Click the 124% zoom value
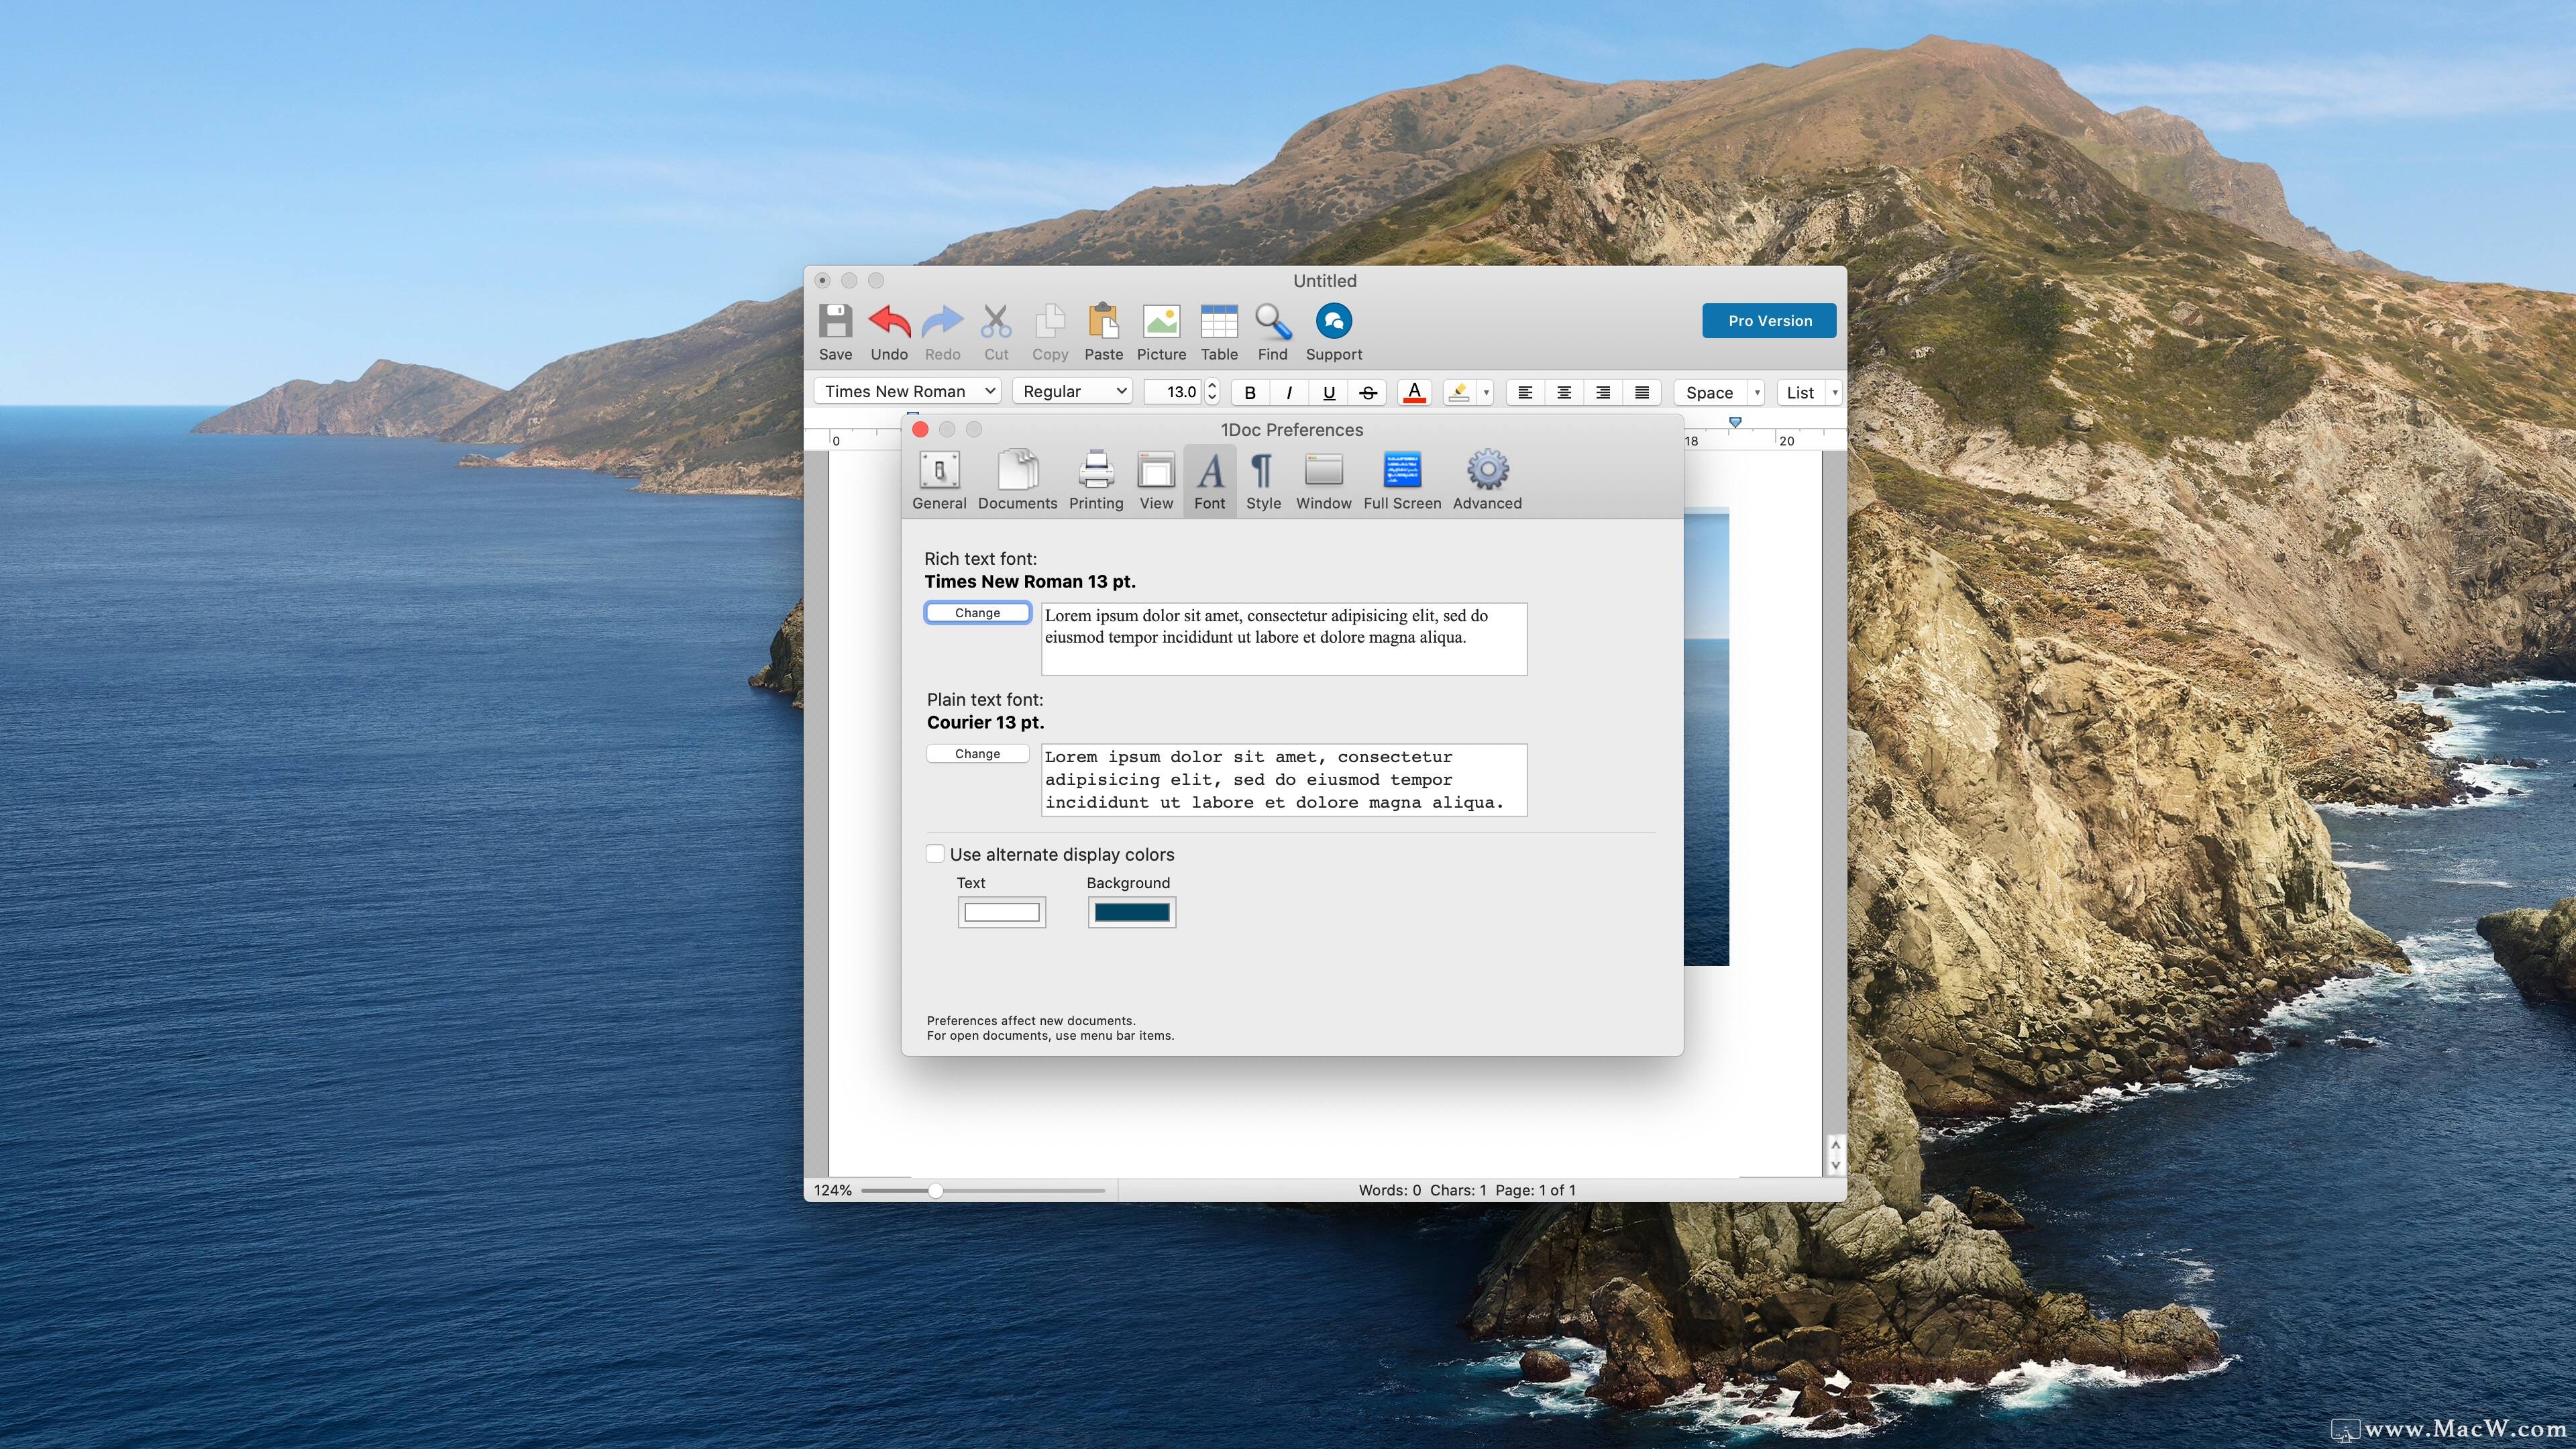 coord(832,1190)
